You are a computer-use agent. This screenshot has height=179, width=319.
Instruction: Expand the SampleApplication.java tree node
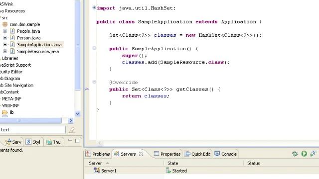pyautogui.click(x=5, y=44)
